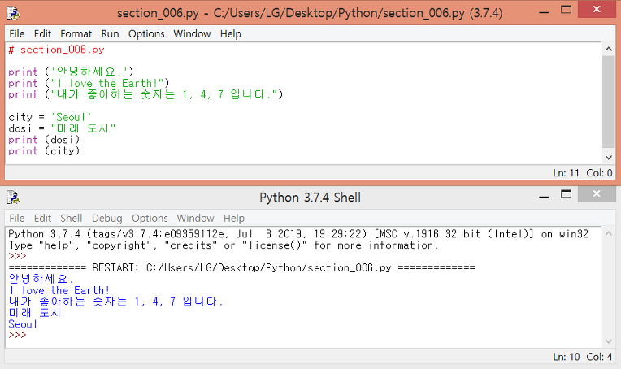Open the Shell window's Help menu
Image resolution: width=621 pixels, height=369 pixels.
coord(233,218)
